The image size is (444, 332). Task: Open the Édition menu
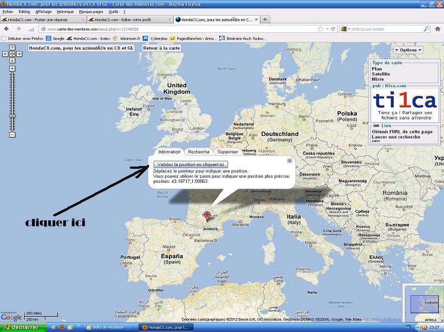25,12
